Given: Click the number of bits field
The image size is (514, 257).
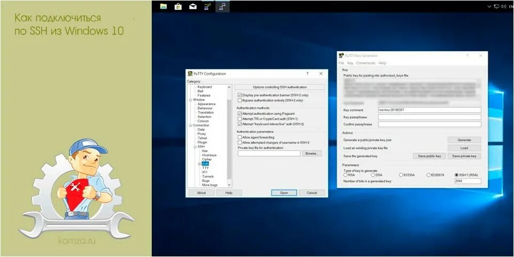Looking at the screenshot, I should [468, 181].
